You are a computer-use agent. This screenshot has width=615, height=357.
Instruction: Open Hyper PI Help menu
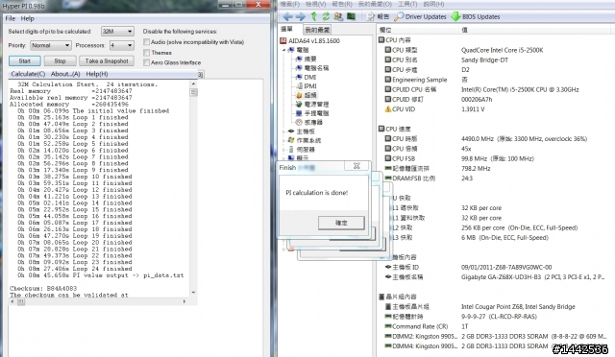(x=28, y=18)
